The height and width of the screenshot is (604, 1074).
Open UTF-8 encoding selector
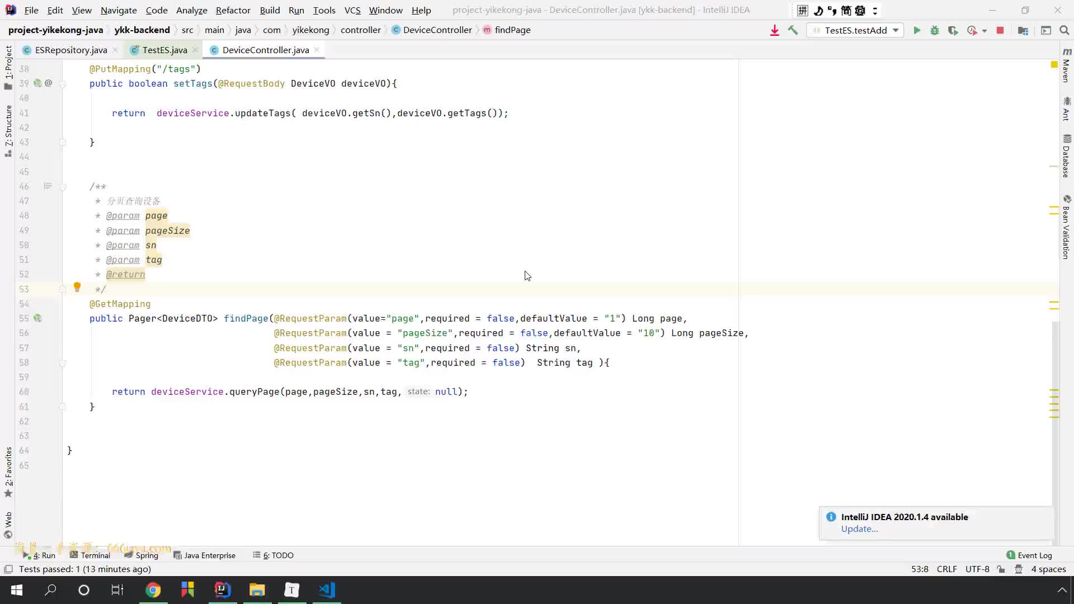click(977, 569)
